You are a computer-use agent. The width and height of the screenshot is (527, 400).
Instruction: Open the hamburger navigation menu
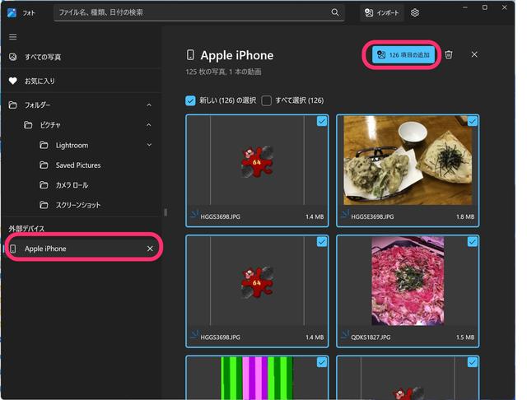tap(12, 37)
